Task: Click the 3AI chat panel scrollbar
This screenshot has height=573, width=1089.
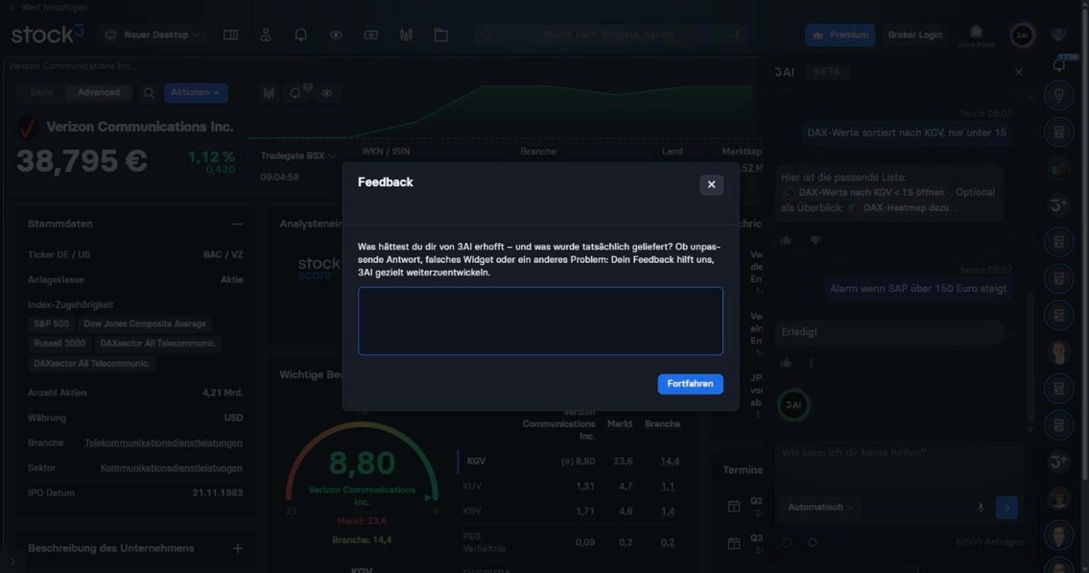Action: (1030, 358)
